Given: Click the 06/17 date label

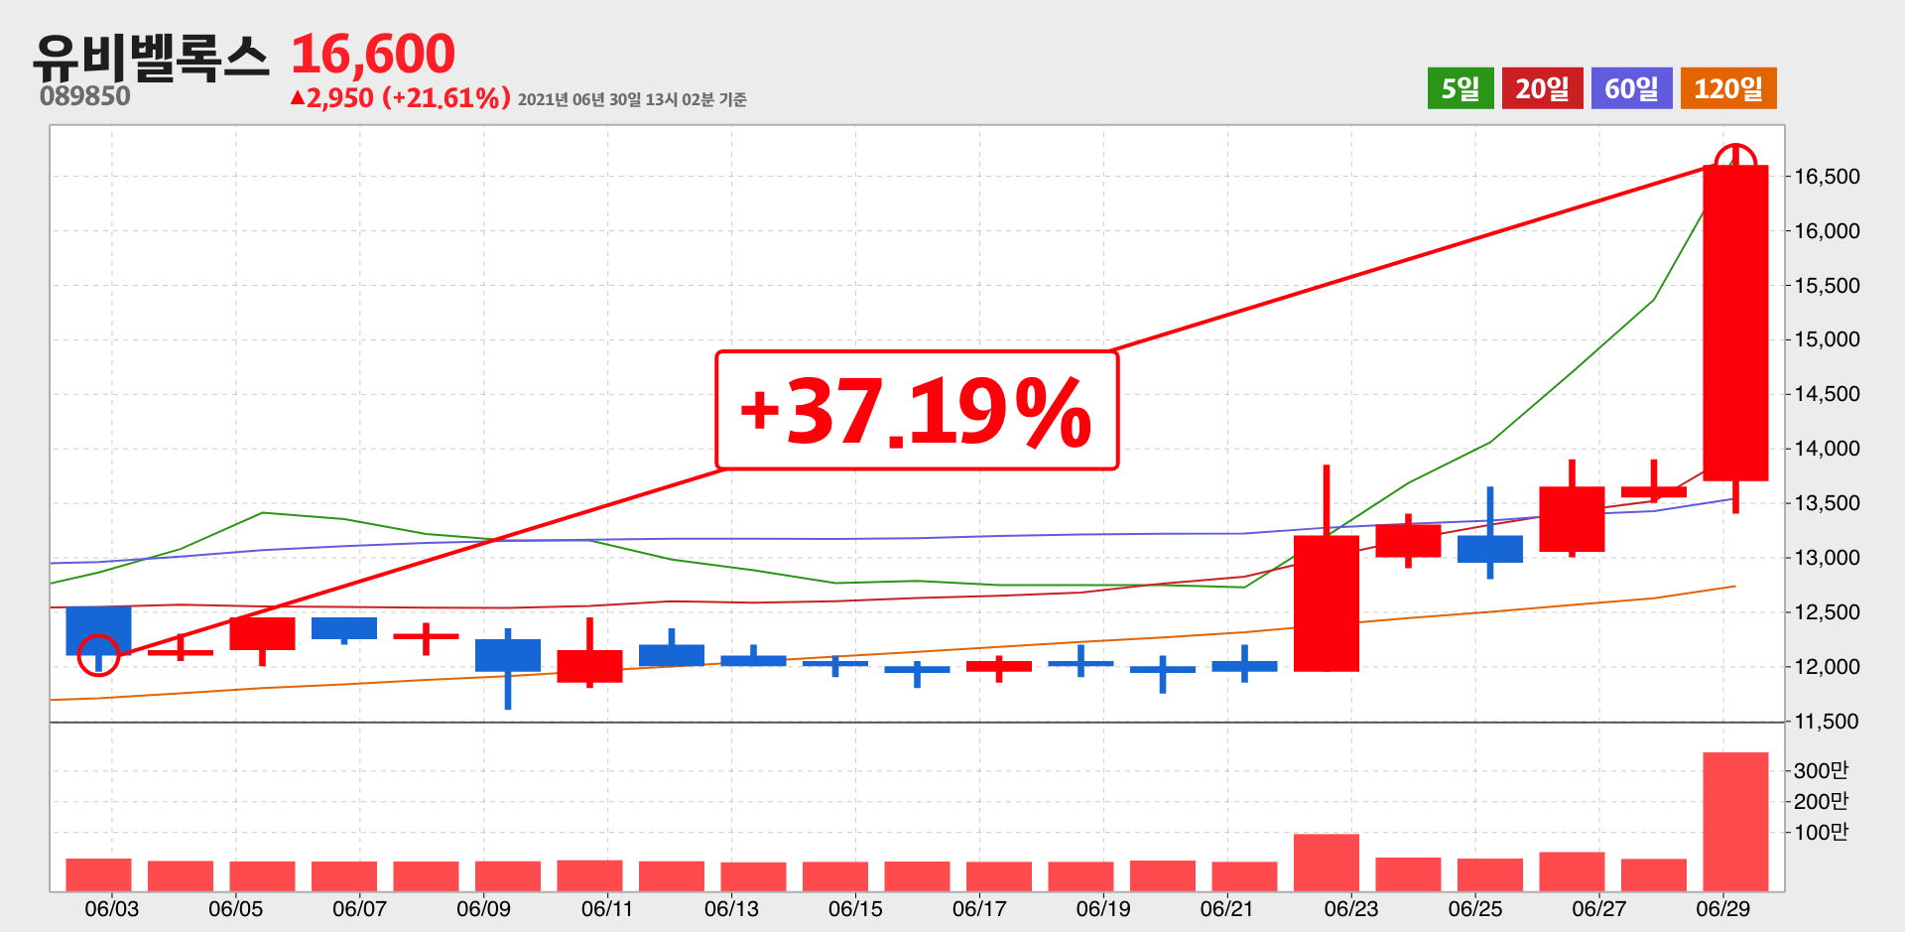Looking at the screenshot, I should click(980, 908).
